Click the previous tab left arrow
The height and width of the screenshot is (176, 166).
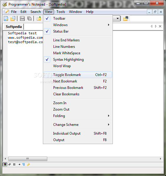tap(152, 26)
